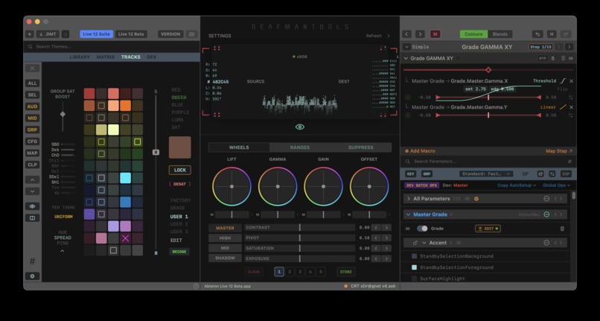The image size is (600, 321).
Task: Toggle the red M button
Action: (435, 34)
